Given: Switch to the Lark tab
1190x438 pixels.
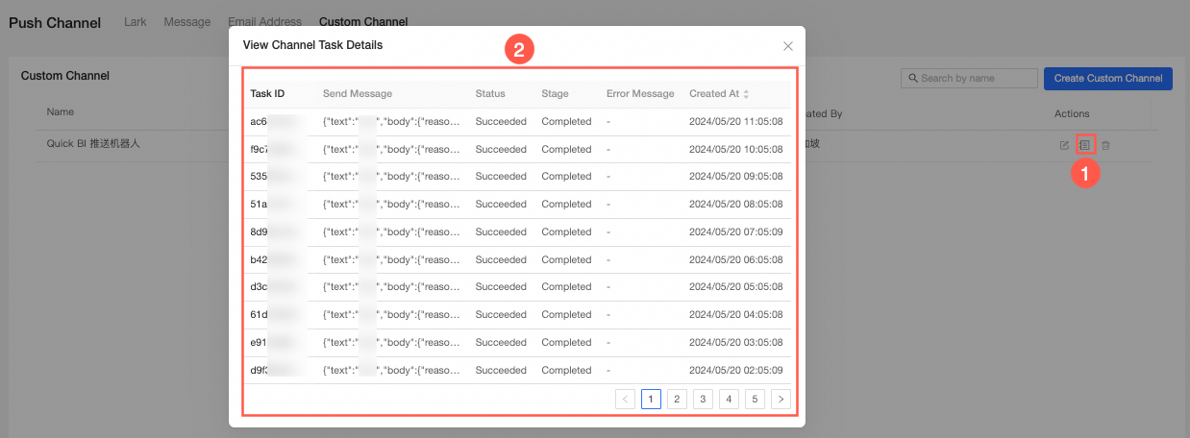Looking at the screenshot, I should [136, 21].
